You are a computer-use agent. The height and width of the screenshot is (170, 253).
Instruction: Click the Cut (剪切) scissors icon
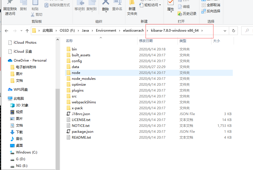33,15
